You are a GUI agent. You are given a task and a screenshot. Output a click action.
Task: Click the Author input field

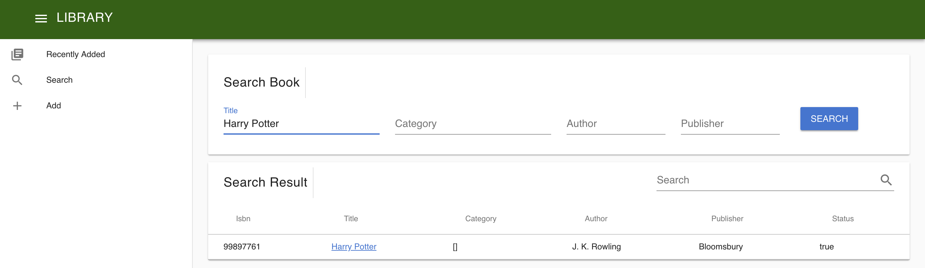click(x=615, y=124)
